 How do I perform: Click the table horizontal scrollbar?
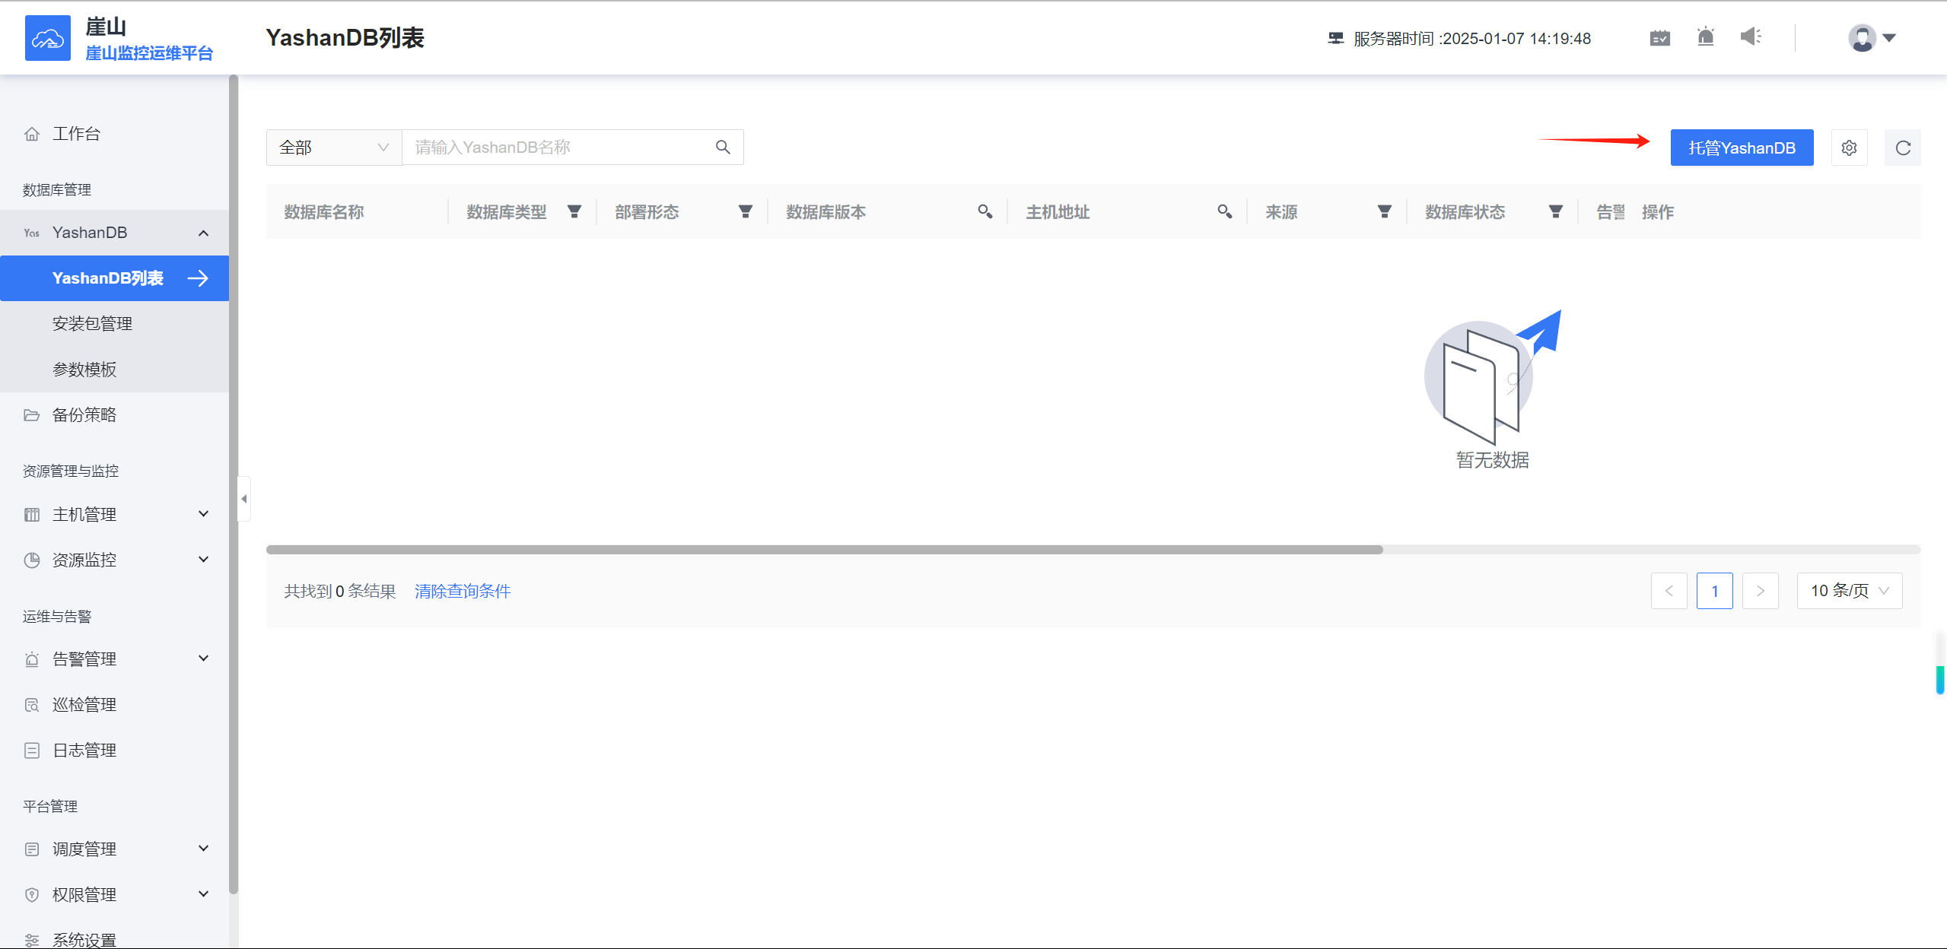[824, 550]
